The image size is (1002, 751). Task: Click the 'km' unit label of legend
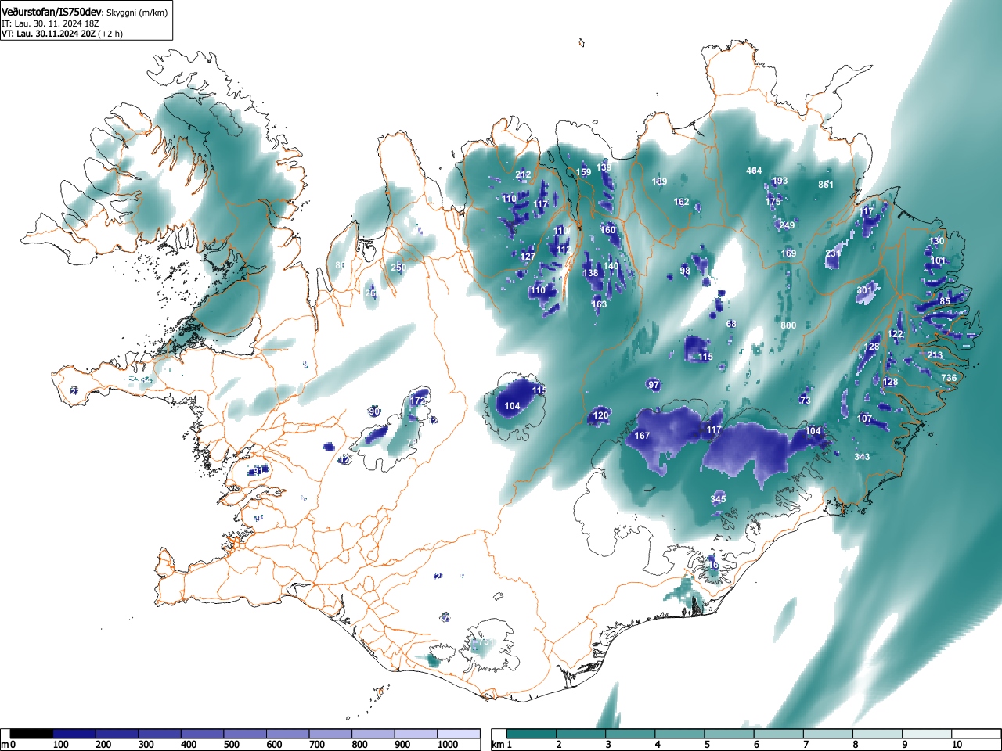pyautogui.click(x=498, y=745)
